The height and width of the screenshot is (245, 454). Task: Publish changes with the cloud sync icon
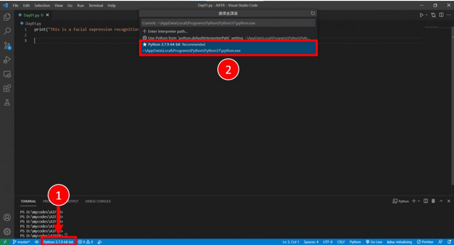[37, 242]
